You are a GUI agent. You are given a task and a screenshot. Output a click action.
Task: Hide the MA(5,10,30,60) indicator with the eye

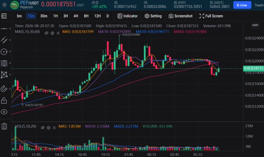pyautogui.click(x=47, y=33)
